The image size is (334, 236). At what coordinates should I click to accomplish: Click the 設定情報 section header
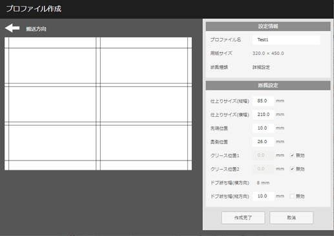[x=268, y=26]
